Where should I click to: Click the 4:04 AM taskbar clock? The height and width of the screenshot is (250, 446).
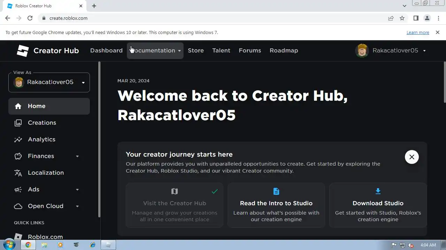[428, 245]
